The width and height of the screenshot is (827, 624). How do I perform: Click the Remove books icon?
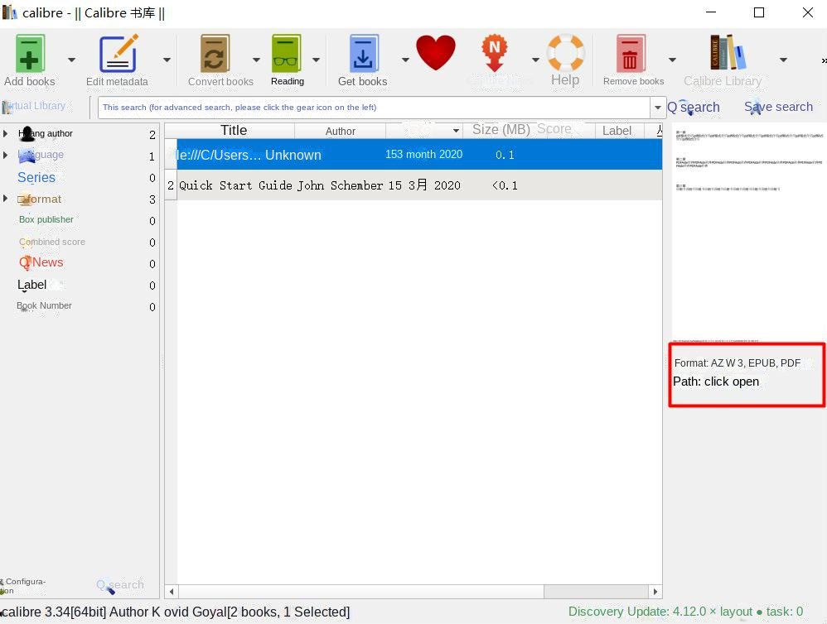tap(631, 52)
